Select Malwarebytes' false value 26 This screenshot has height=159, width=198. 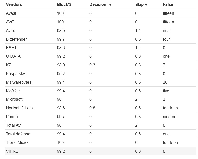pyautogui.click(x=165, y=82)
